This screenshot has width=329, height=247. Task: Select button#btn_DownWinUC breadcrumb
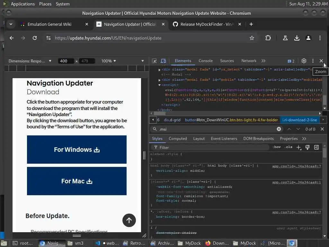coord(231,120)
